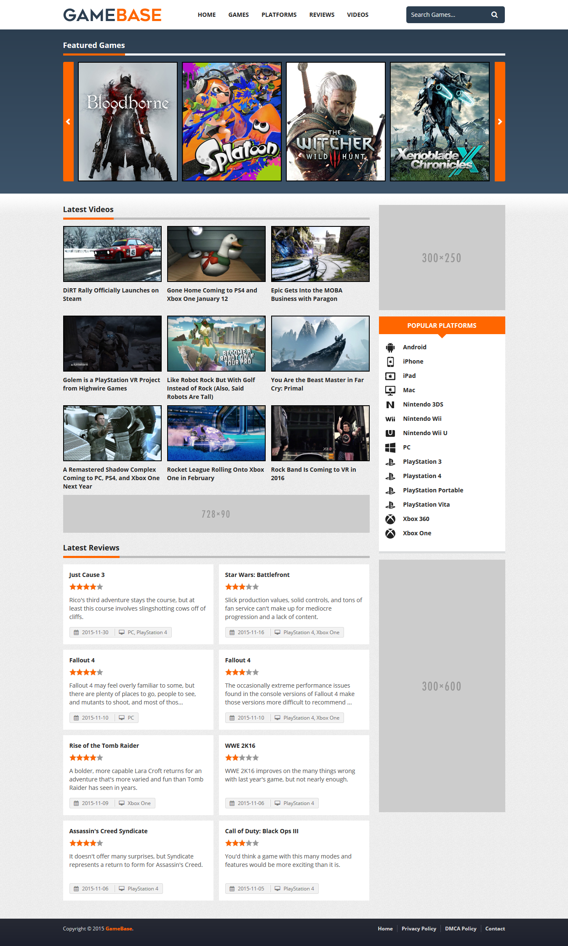Click the DMCA Policy footer link
The image size is (568, 946).
point(461,928)
